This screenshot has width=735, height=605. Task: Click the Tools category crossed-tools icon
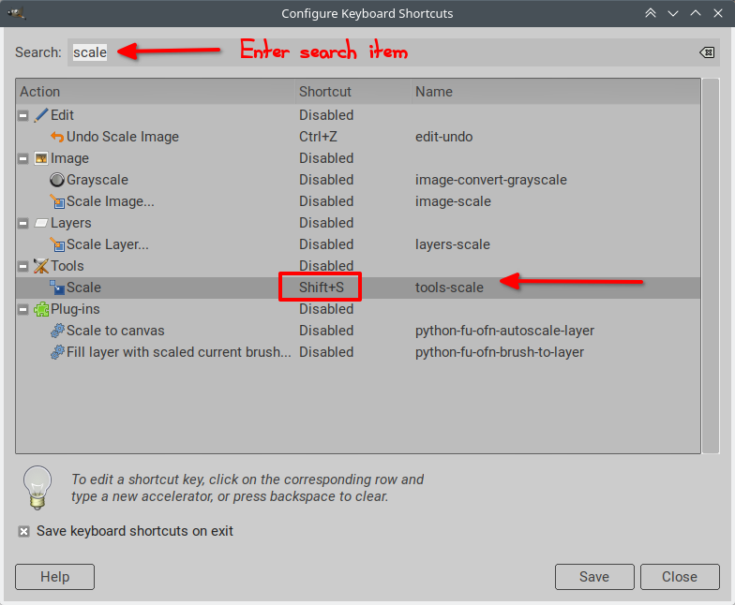coord(41,266)
